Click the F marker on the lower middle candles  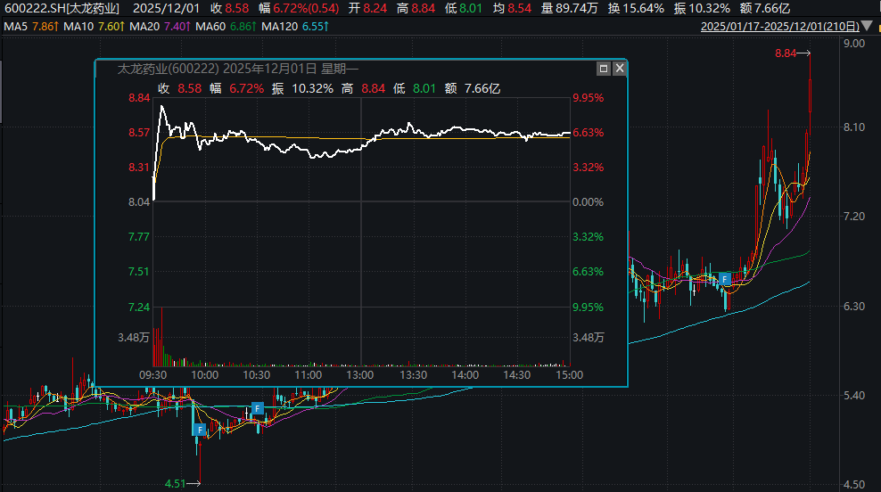tap(257, 409)
